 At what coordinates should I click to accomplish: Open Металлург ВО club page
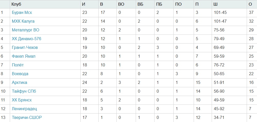25,30
